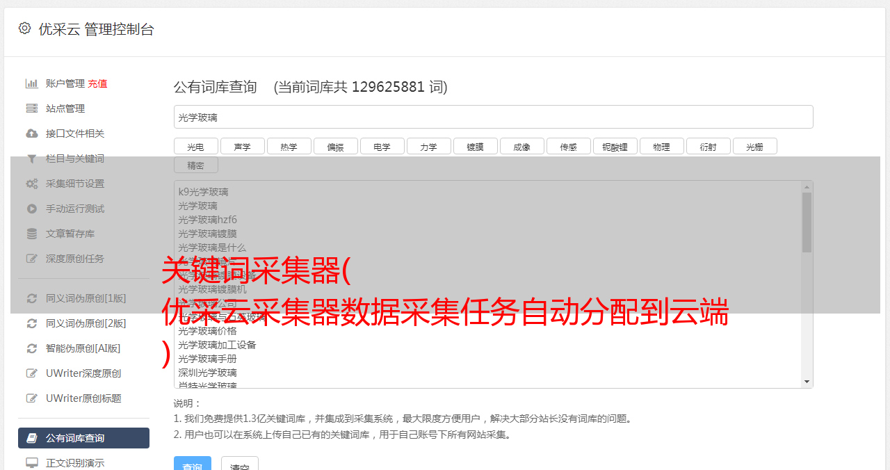Click the results list scrollbar down arrow
This screenshot has width=890, height=470.
[x=807, y=382]
